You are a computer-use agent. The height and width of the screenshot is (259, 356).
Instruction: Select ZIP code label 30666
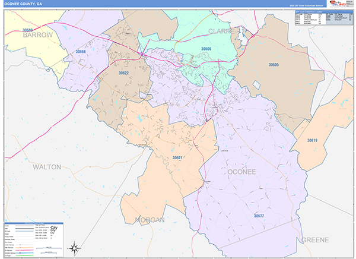(x=81, y=52)
